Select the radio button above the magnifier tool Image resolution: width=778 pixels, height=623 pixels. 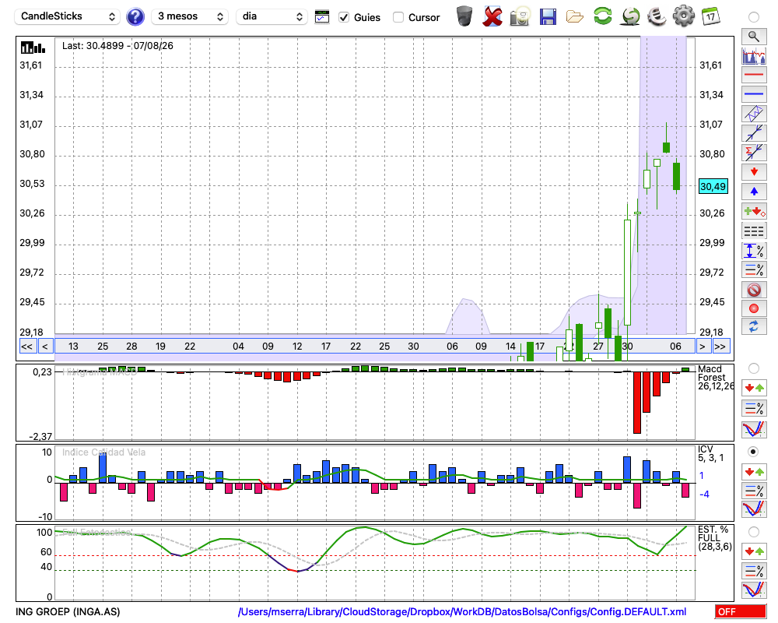pyautogui.click(x=754, y=17)
